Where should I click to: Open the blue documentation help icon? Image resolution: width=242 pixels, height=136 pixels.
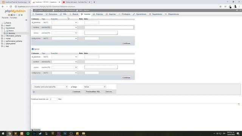pos(14,15)
